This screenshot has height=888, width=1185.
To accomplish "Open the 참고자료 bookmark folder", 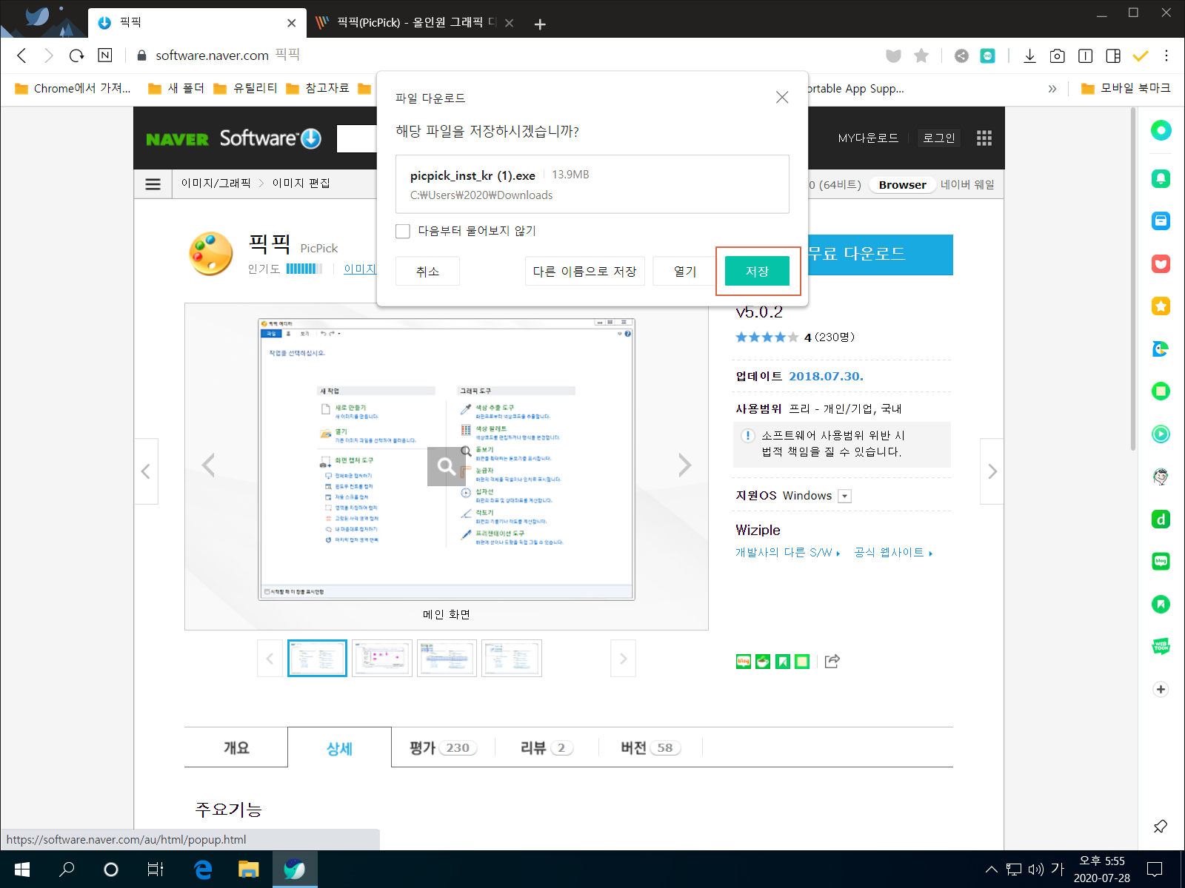I will click(318, 88).
